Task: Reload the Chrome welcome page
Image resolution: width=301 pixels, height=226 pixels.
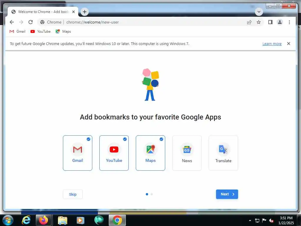Action: (x=31, y=22)
